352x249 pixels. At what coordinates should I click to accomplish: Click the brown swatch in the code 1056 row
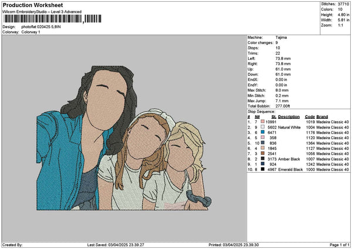(262, 153)
